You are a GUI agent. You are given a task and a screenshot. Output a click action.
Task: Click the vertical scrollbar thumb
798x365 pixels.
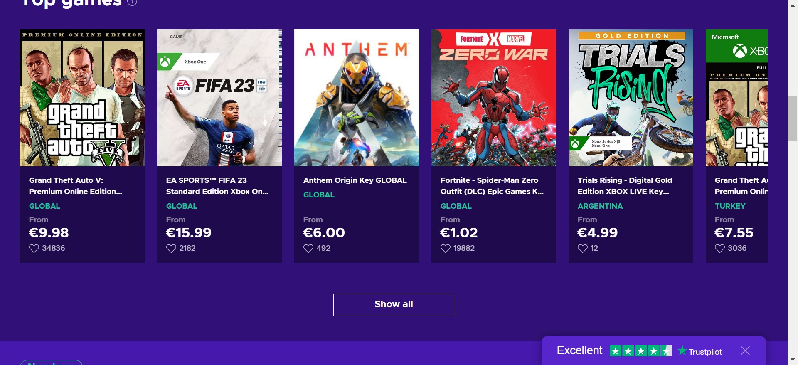pos(793,118)
